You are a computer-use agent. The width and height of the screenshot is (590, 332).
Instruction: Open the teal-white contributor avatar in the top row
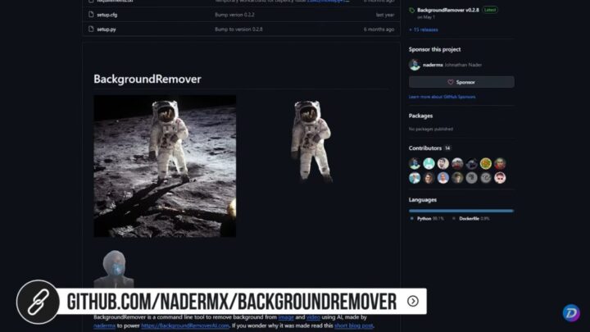(x=429, y=163)
